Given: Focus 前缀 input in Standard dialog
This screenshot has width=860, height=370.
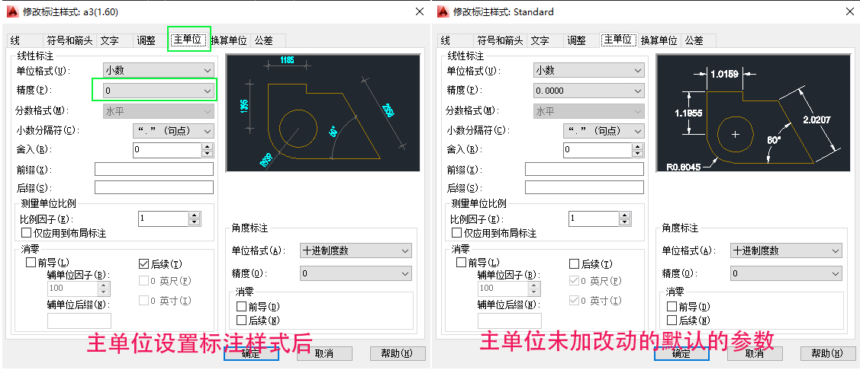Looking at the screenshot, I should click(584, 168).
